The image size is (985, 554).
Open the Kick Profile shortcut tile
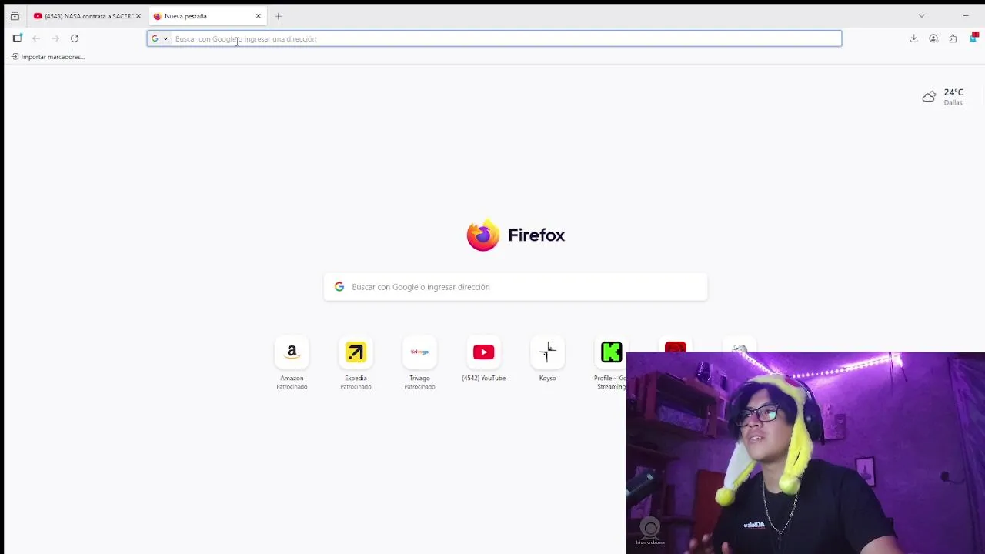611,352
